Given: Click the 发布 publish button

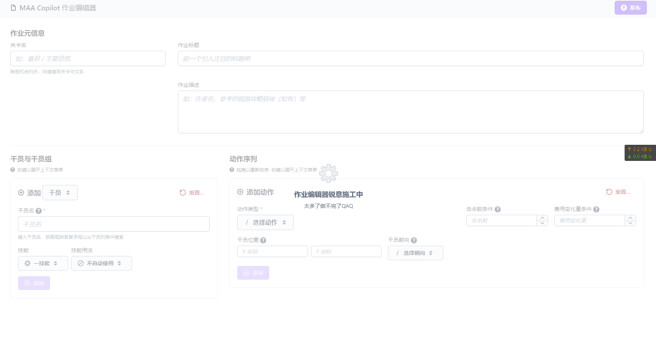Looking at the screenshot, I should click(630, 8).
